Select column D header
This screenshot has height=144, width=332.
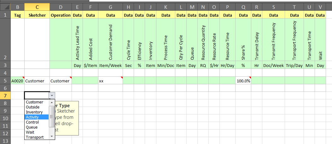tap(61, 7)
